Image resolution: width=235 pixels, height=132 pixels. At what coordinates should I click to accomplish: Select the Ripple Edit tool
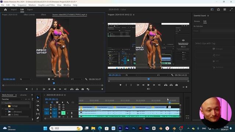coord(38,106)
